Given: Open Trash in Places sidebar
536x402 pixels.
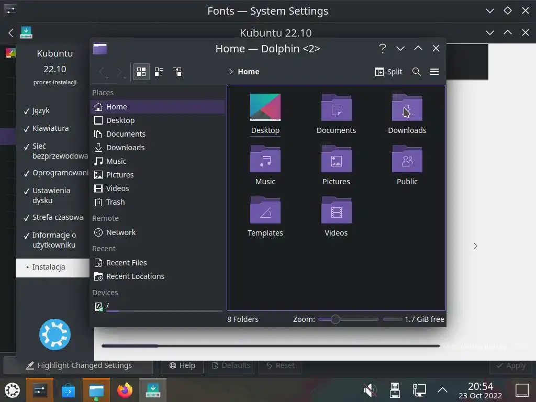Looking at the screenshot, I should [157, 202].
